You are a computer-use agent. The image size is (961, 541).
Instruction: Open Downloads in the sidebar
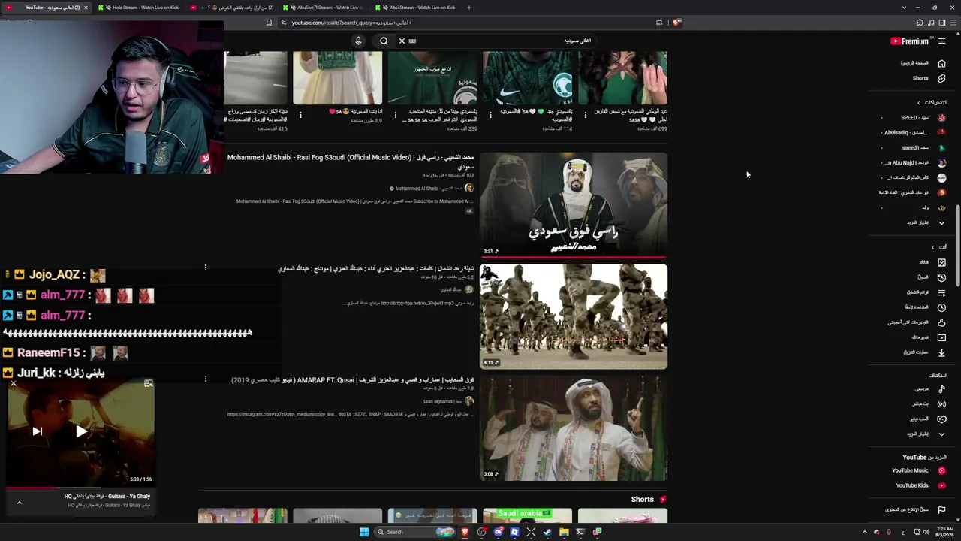[941, 352]
